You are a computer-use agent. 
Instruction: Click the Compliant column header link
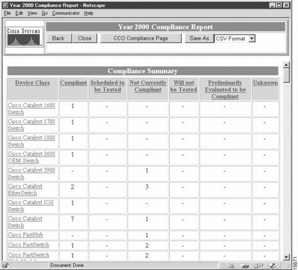[x=73, y=83]
